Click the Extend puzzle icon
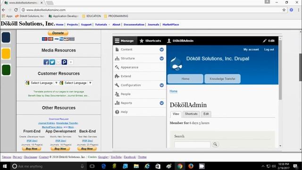Image resolution: width=302 pixels, height=170 pixels. pyautogui.click(x=117, y=76)
